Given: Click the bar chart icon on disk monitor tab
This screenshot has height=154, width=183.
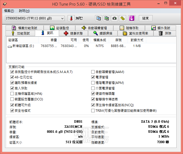Looking at the screenshot, I should tap(52, 28).
